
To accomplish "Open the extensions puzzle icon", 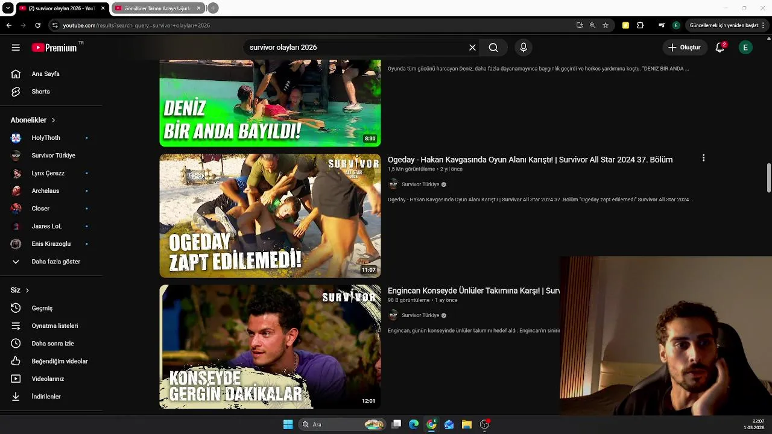I will [641, 25].
